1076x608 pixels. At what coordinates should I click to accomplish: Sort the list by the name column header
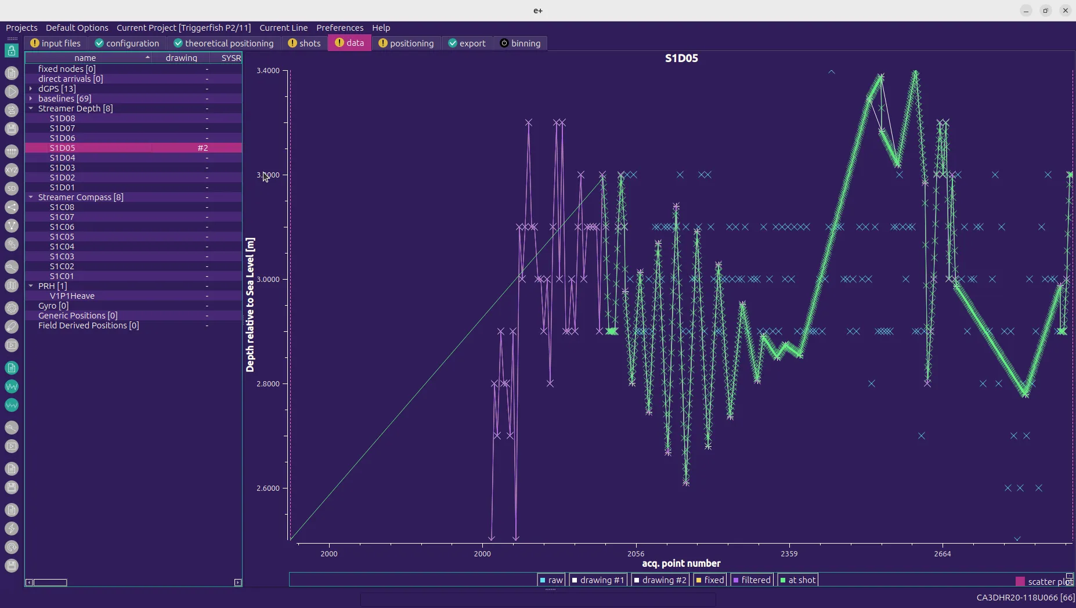85,58
